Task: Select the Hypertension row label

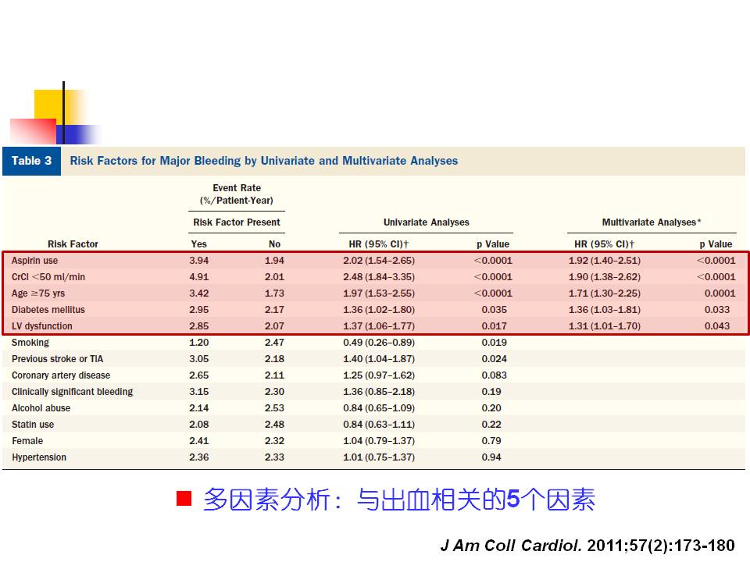Action: (39, 457)
